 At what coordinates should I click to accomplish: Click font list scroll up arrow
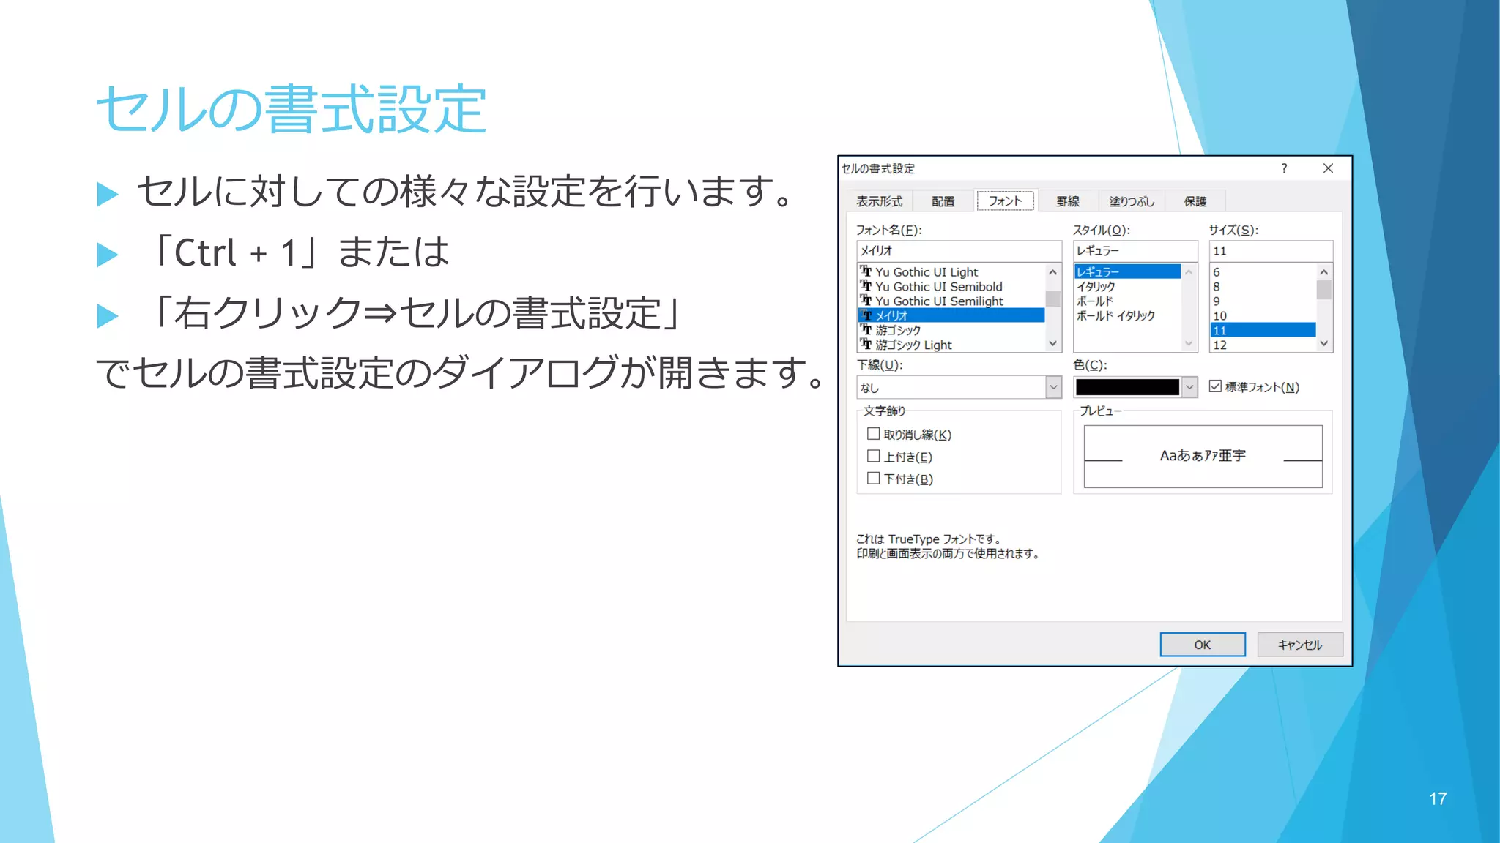click(1053, 272)
